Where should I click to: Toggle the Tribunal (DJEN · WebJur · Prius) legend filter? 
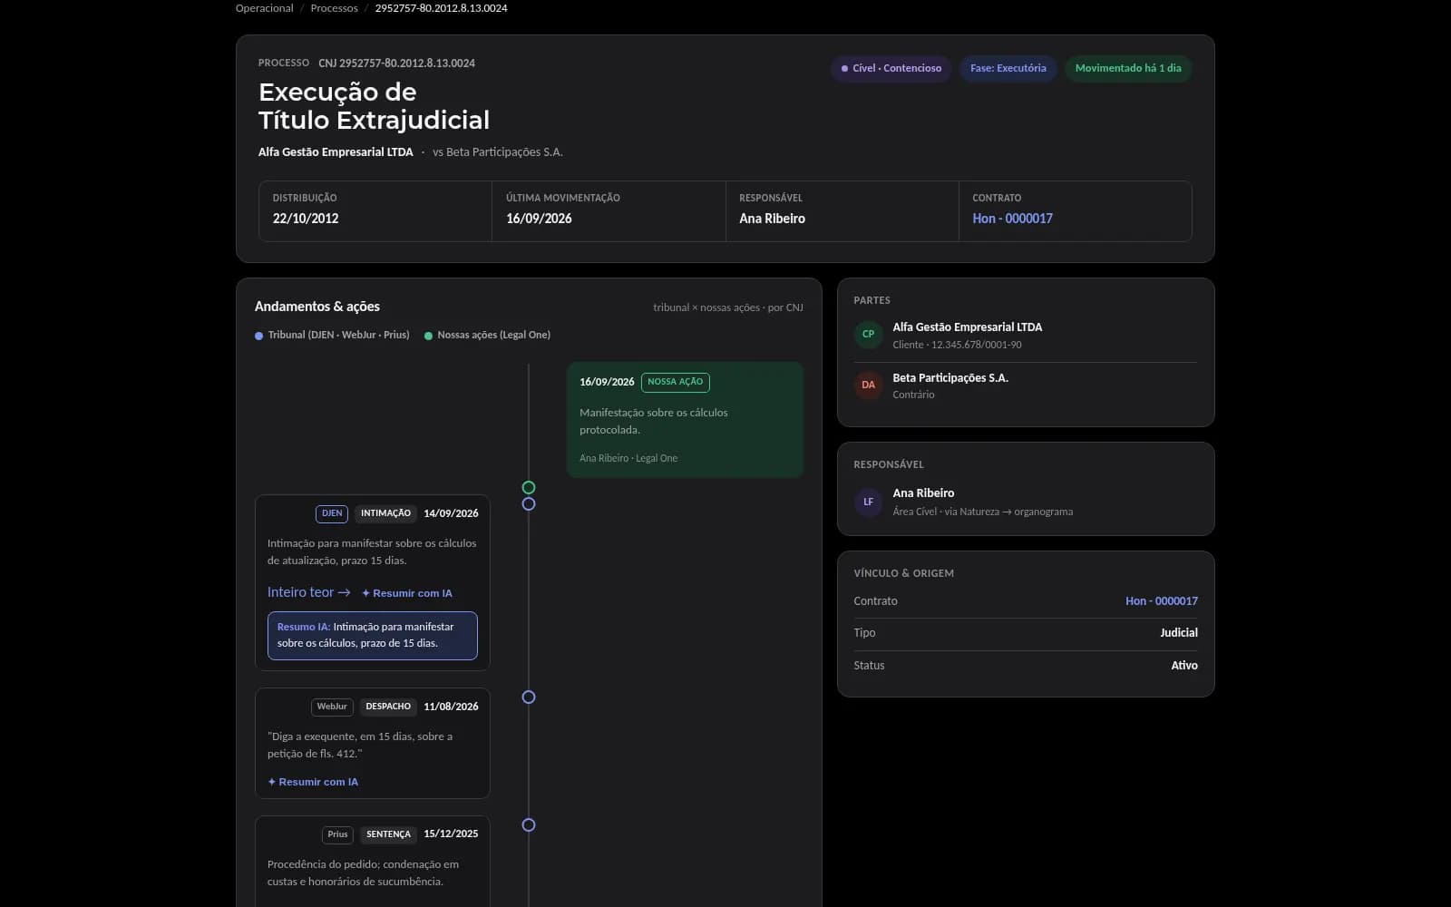(332, 336)
